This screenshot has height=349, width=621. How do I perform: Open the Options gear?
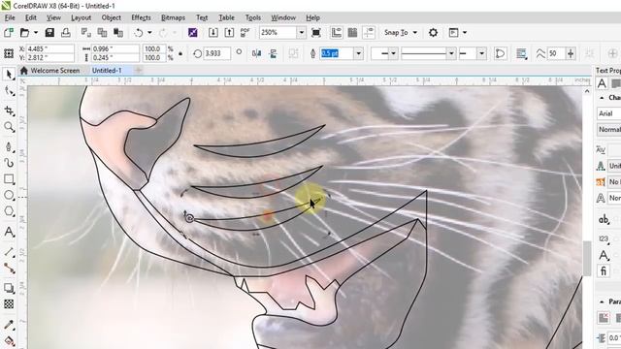pyautogui.click(x=434, y=32)
